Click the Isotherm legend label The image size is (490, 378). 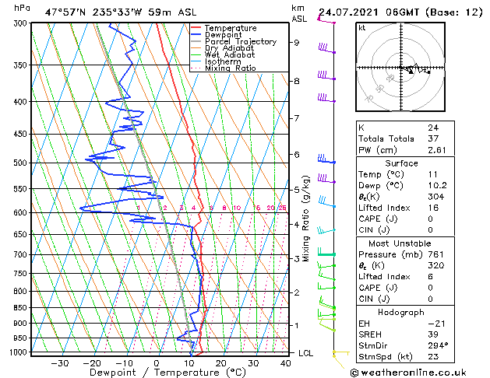(223, 61)
